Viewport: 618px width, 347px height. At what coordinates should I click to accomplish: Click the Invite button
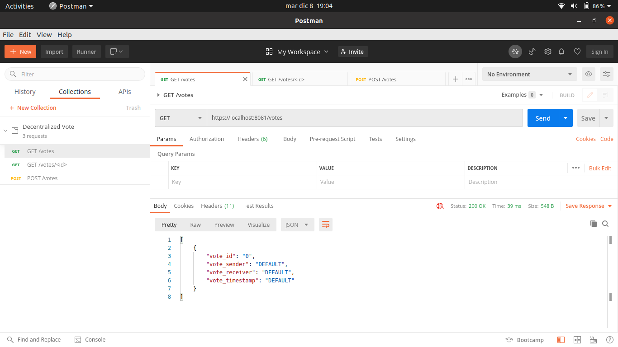tap(353, 52)
